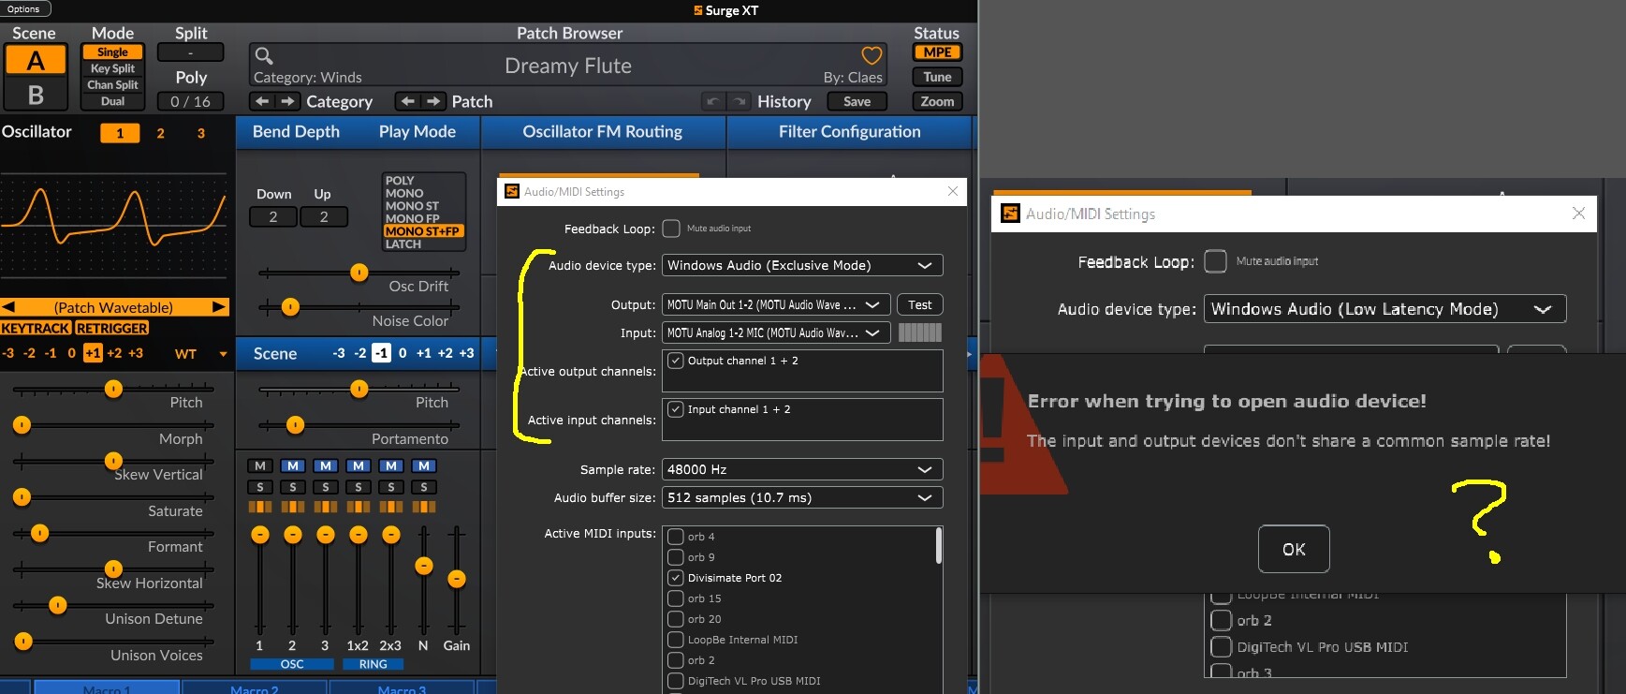This screenshot has width=1626, height=694.
Task: Go to next category with right arrow
Action: (287, 101)
